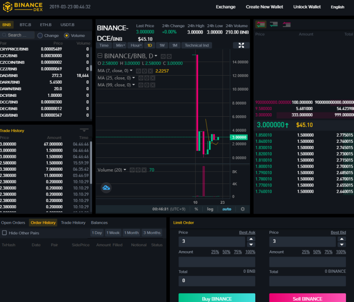
Task: Expand MA (25, close, 0) dropdown arrow
Action: (134, 78)
